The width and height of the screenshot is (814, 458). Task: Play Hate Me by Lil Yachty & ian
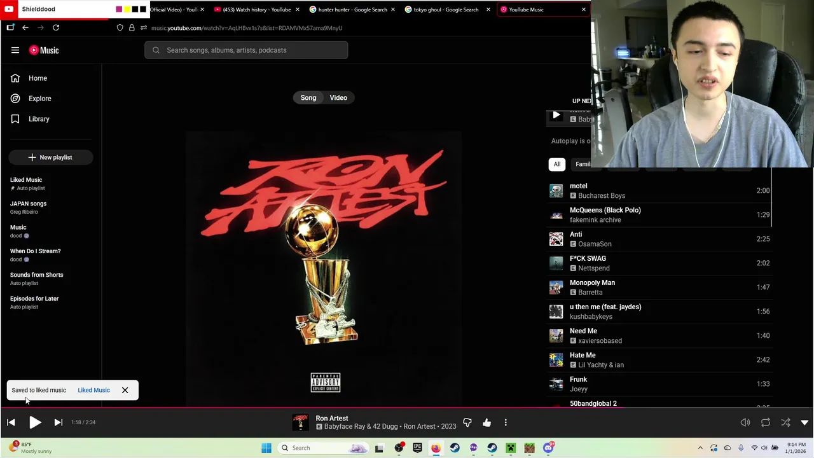pyautogui.click(x=659, y=360)
